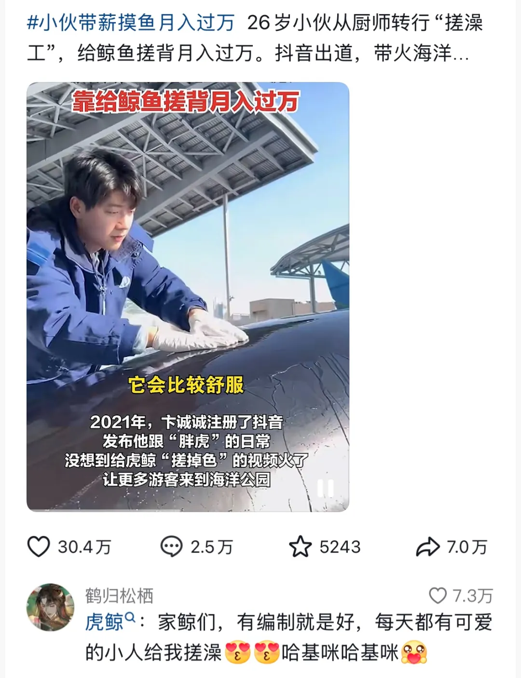Expand the truncated post text ellipsis
Screen dimensions: 521x678
pyautogui.click(x=461, y=54)
